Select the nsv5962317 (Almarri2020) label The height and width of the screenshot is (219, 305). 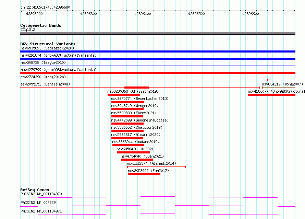[136, 135]
